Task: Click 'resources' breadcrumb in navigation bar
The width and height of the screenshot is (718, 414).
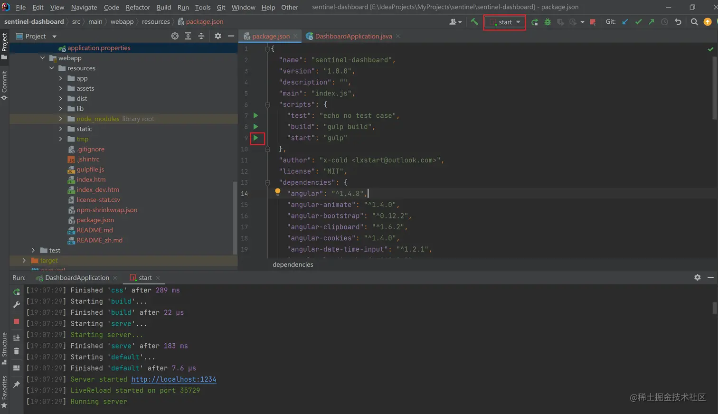Action: click(x=156, y=22)
